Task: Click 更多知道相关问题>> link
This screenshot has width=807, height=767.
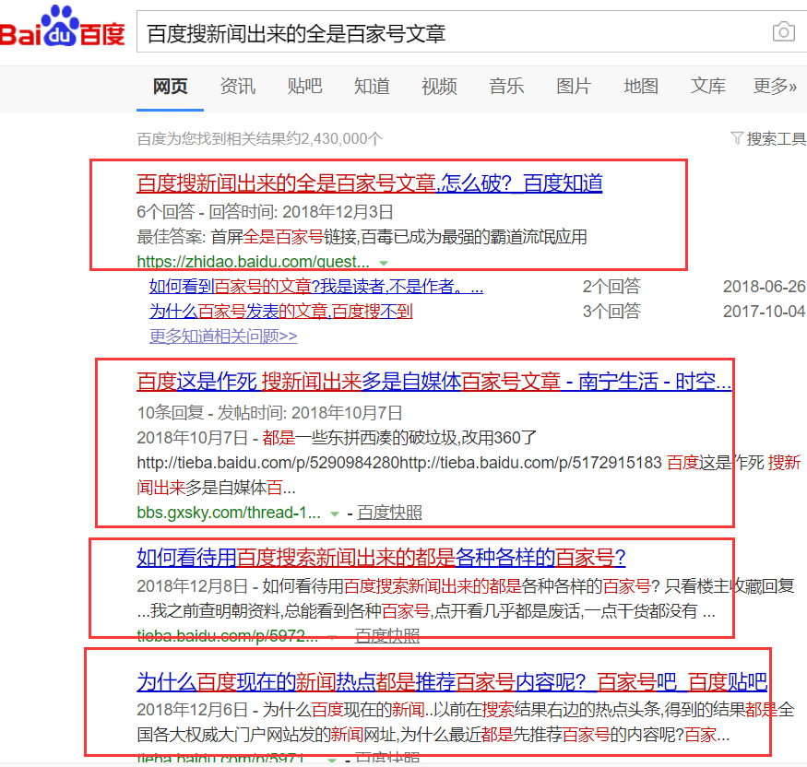Action: tap(223, 336)
